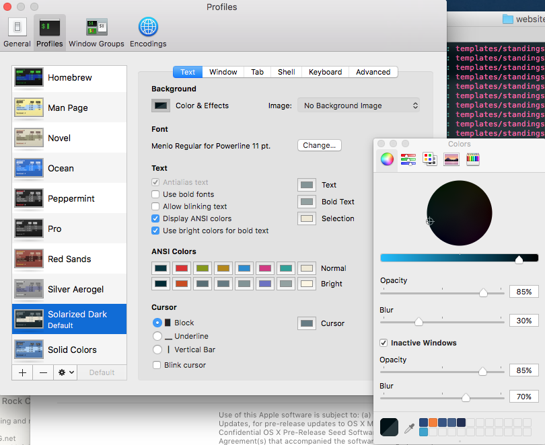Choose the Red Sands profile

[69, 259]
